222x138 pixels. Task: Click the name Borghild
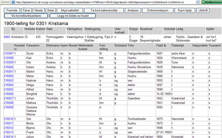pos(31,94)
